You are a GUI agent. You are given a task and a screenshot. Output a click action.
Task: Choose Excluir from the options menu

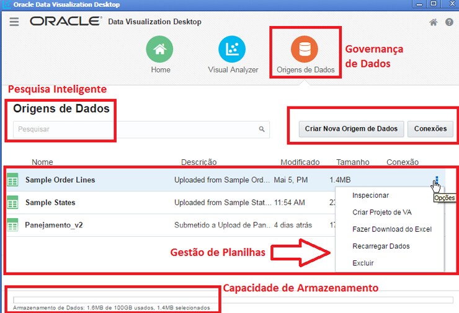coord(363,263)
